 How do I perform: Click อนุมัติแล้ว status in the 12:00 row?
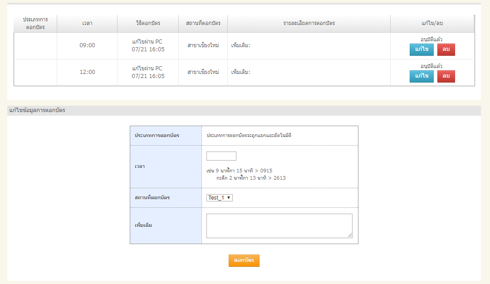pos(431,66)
